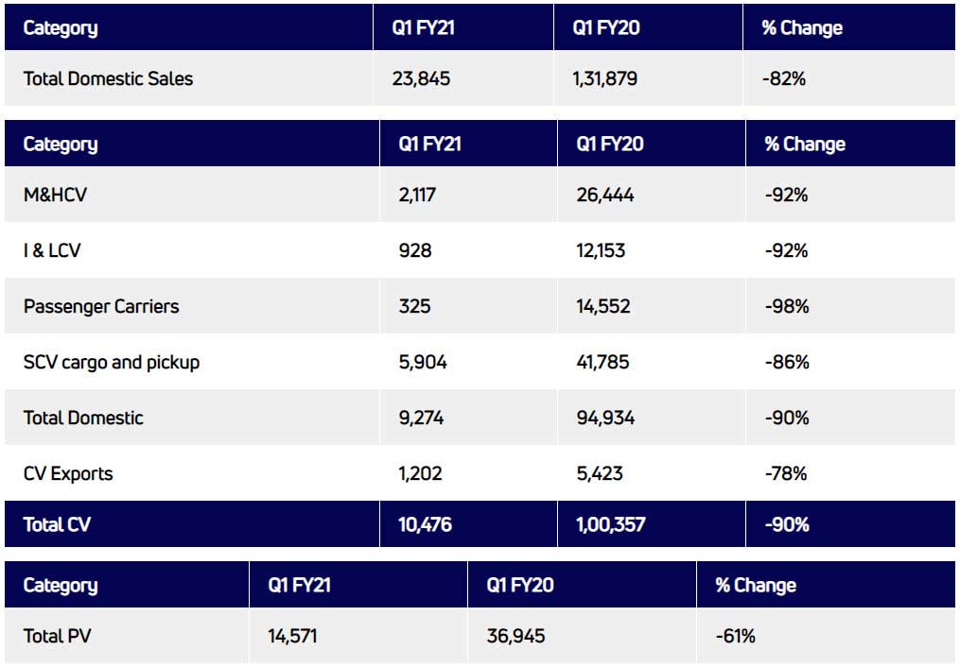Click the Passenger Carriers label
960x667 pixels.
[101, 306]
